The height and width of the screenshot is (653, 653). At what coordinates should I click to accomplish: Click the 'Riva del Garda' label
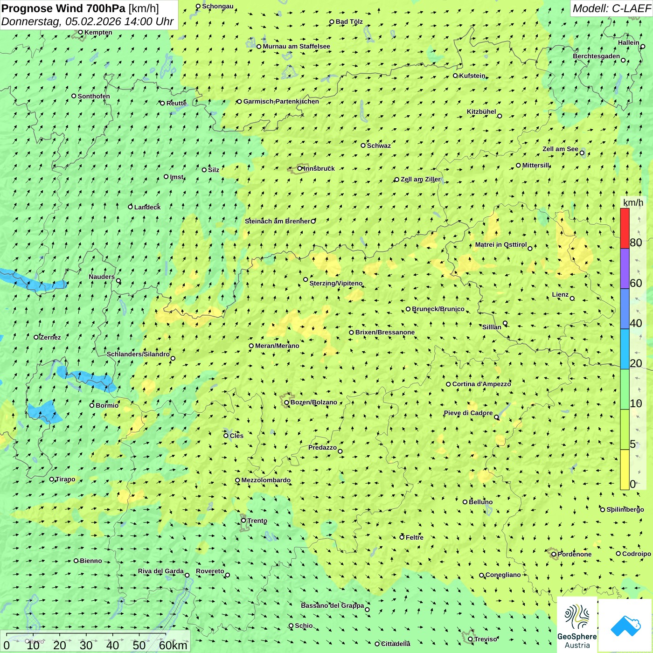coord(160,571)
